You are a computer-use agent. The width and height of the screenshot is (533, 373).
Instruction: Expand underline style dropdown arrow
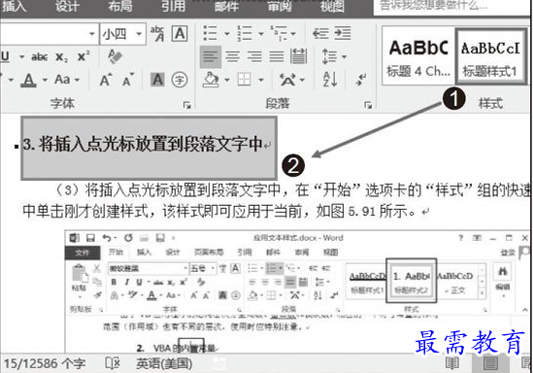click(x=21, y=56)
